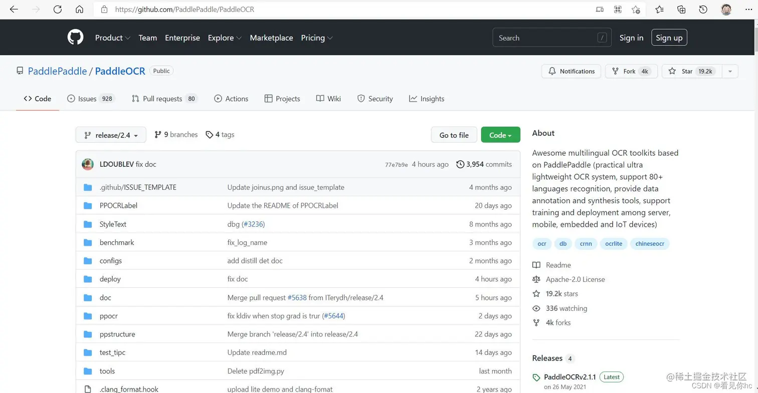
Task: Click the commits history clock icon
Action: tap(460, 164)
